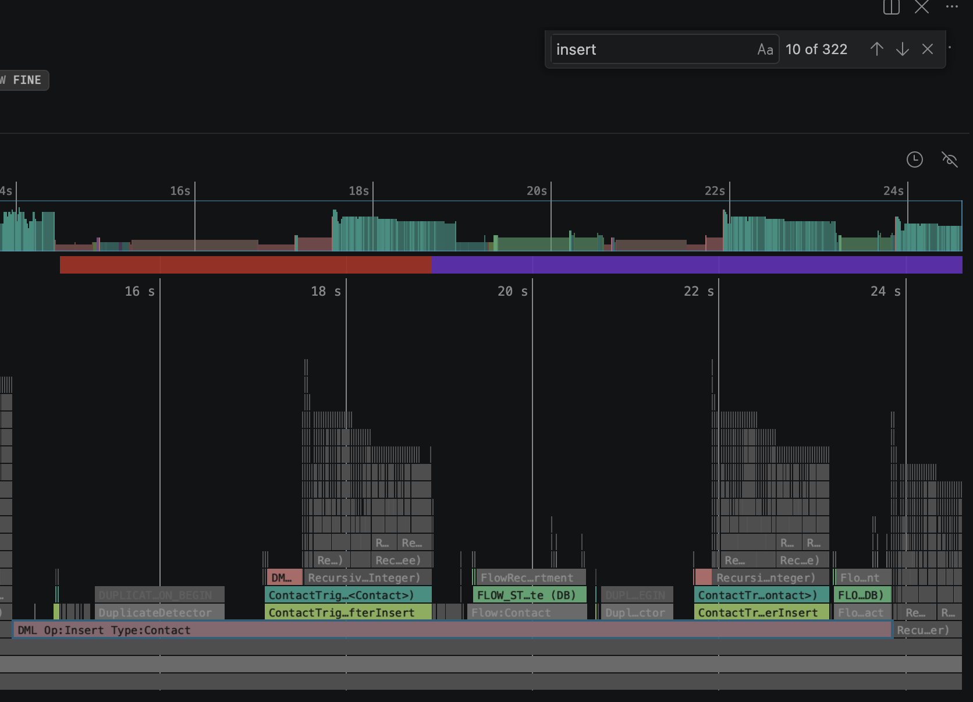This screenshot has height=702, width=973.
Task: Click Recu…er) block
Action: 928,630
